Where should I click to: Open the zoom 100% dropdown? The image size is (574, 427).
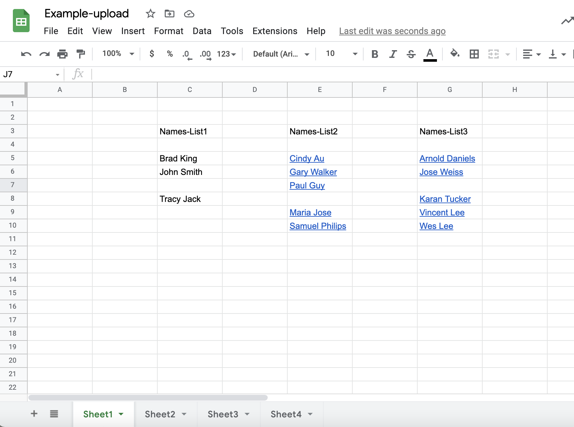[118, 54]
